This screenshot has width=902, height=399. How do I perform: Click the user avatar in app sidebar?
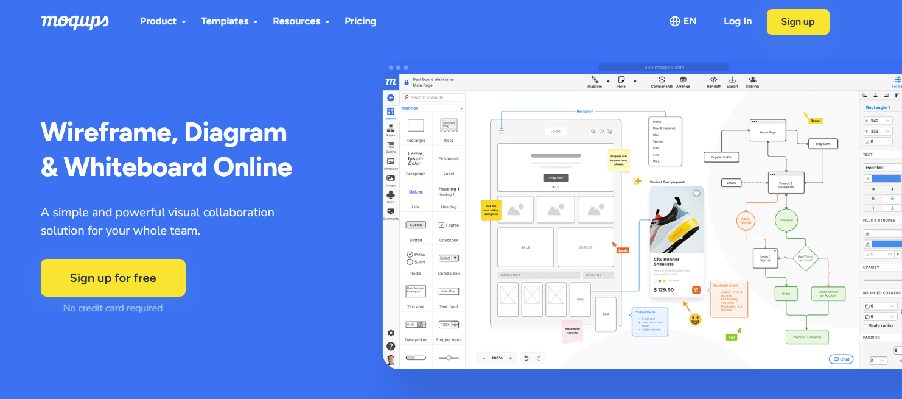(391, 360)
